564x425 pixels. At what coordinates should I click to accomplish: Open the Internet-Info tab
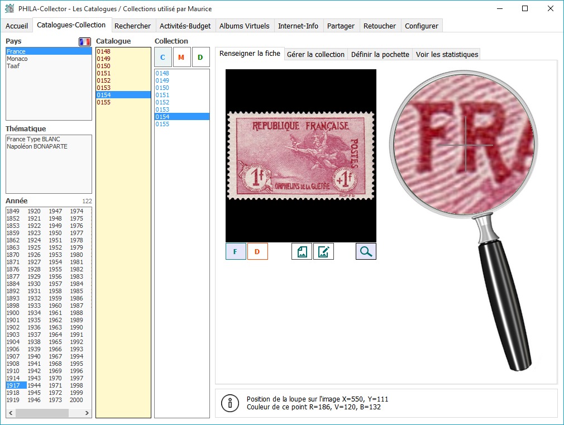pyautogui.click(x=298, y=26)
